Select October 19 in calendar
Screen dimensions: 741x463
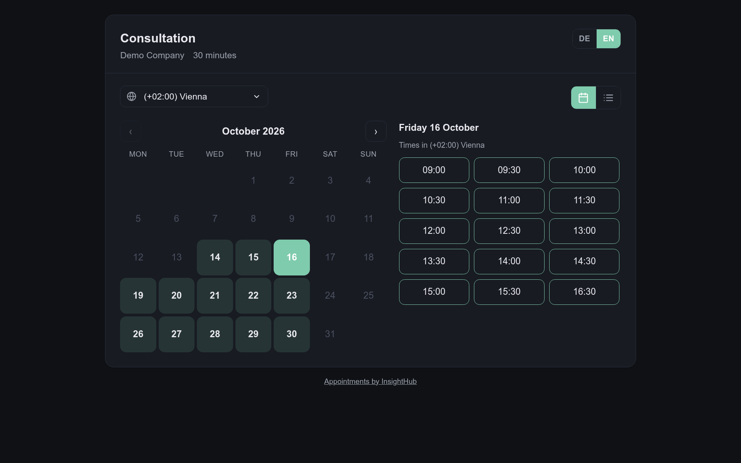pyautogui.click(x=138, y=296)
